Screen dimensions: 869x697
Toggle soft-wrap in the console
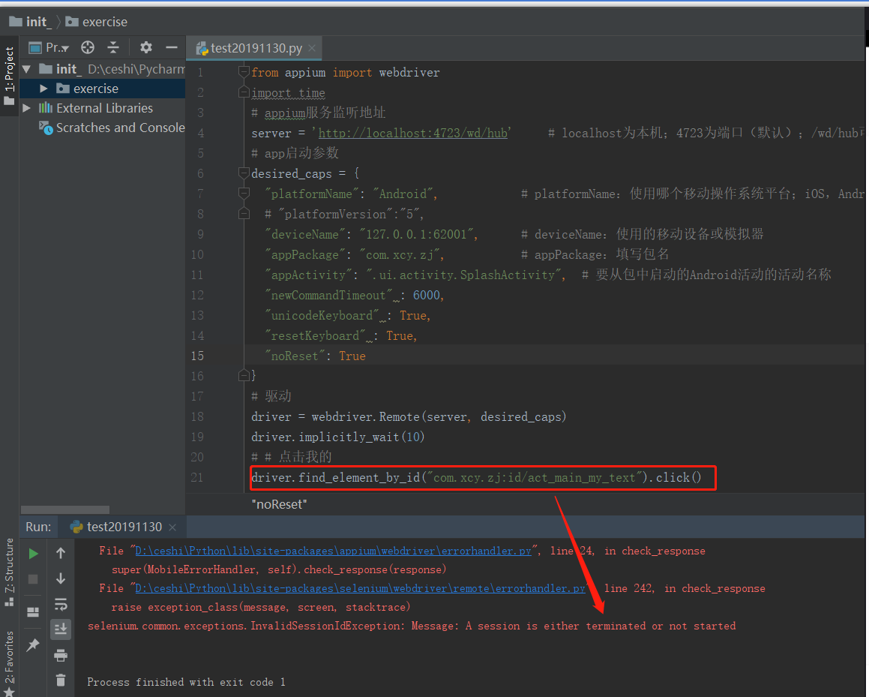[61, 603]
